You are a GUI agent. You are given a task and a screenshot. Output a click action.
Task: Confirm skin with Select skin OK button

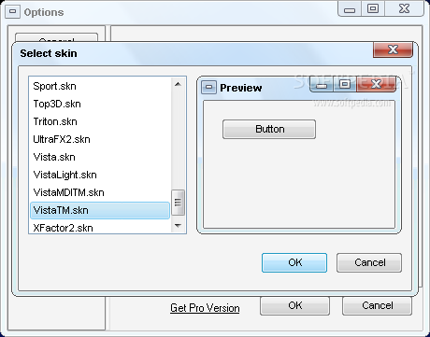coord(294,262)
